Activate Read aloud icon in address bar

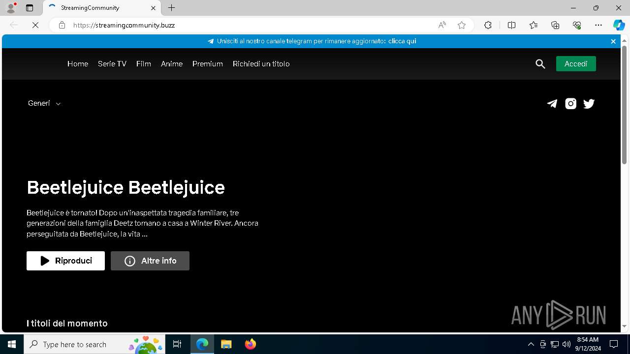442,25
